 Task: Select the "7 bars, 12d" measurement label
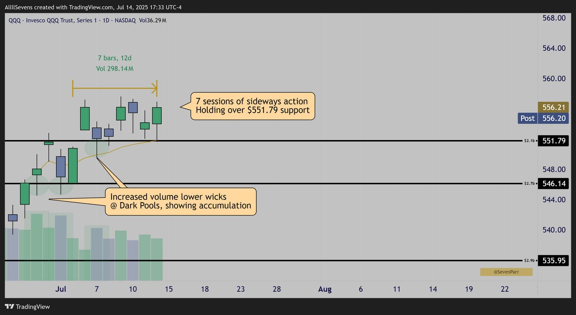tap(115, 58)
